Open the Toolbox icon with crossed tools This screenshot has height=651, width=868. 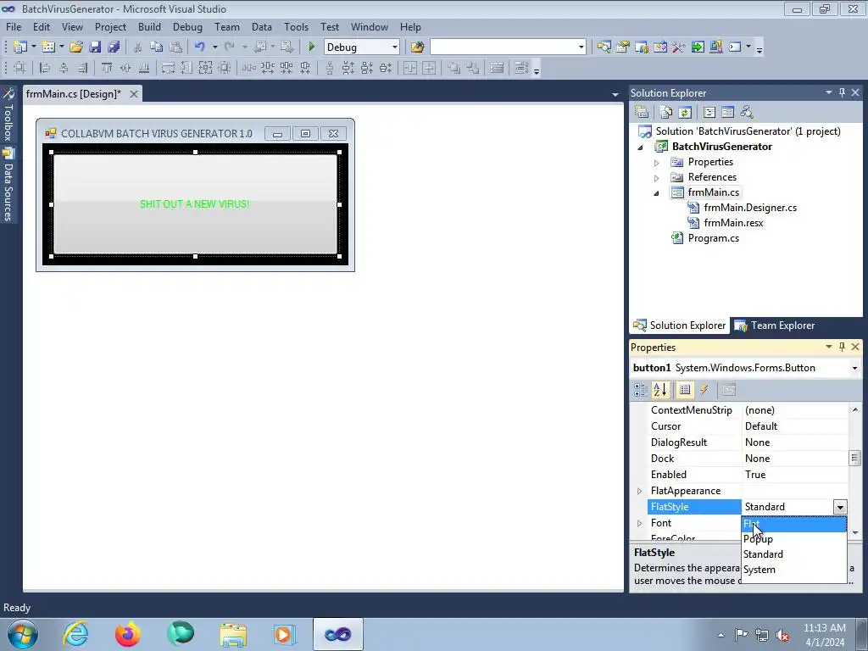coord(679,47)
